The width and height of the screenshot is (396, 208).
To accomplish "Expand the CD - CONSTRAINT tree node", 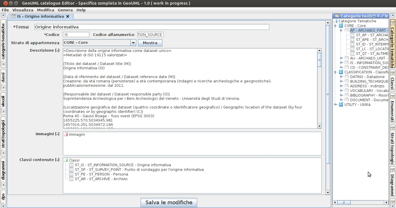I will tap(341, 68).
